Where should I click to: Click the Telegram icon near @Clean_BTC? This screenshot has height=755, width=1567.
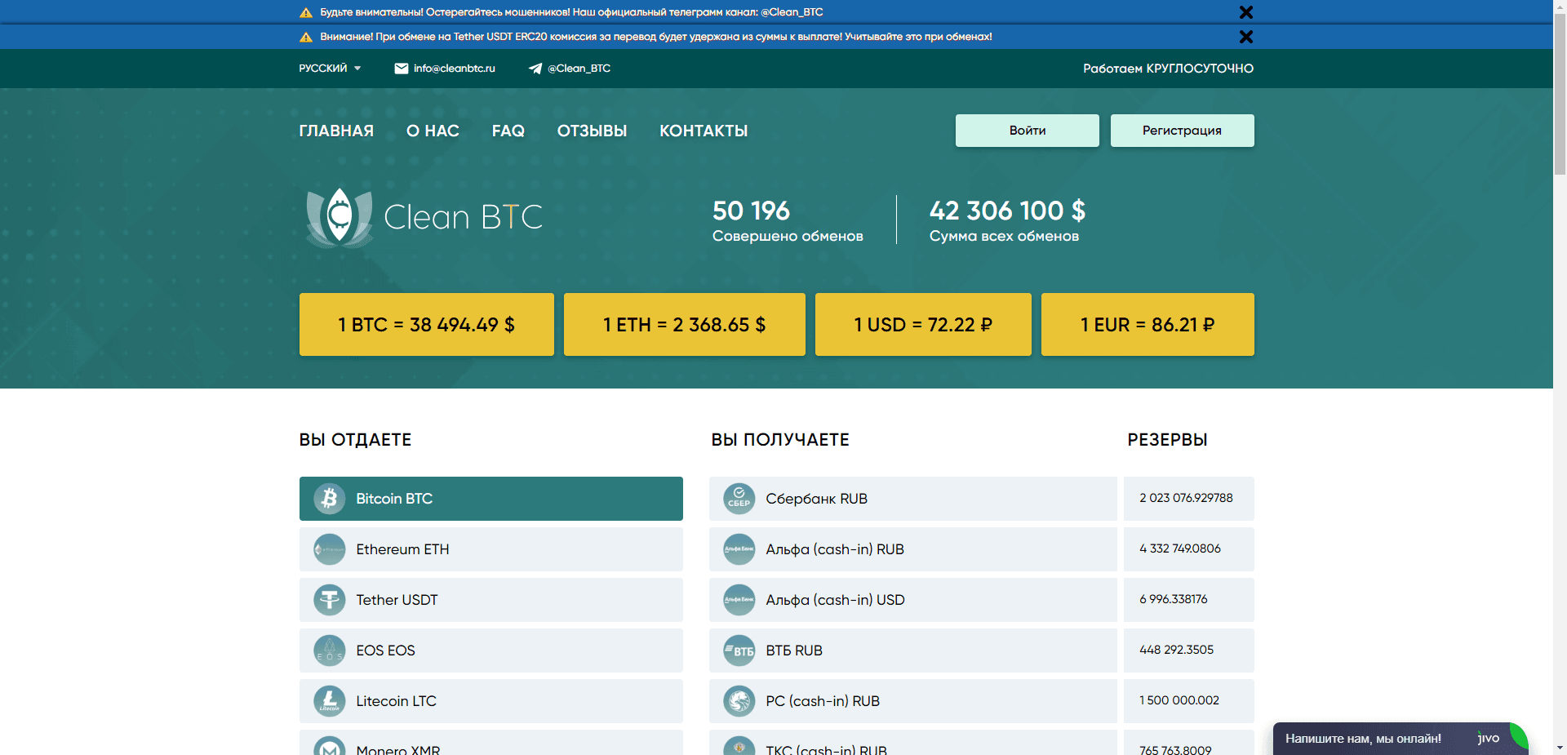[535, 69]
